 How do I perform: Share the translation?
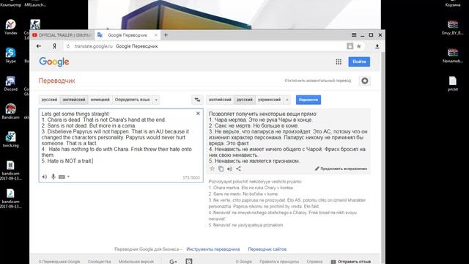coord(238,169)
